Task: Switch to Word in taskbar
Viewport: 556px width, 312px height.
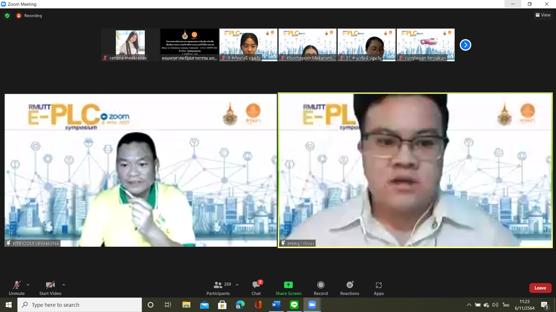Action: tap(276, 305)
